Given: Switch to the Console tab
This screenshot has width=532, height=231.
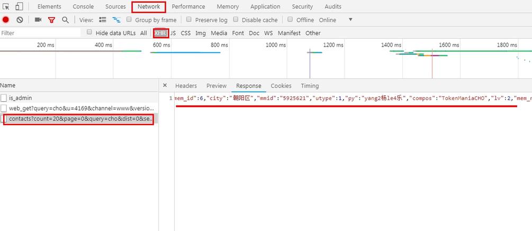Looking at the screenshot, I should (x=83, y=7).
